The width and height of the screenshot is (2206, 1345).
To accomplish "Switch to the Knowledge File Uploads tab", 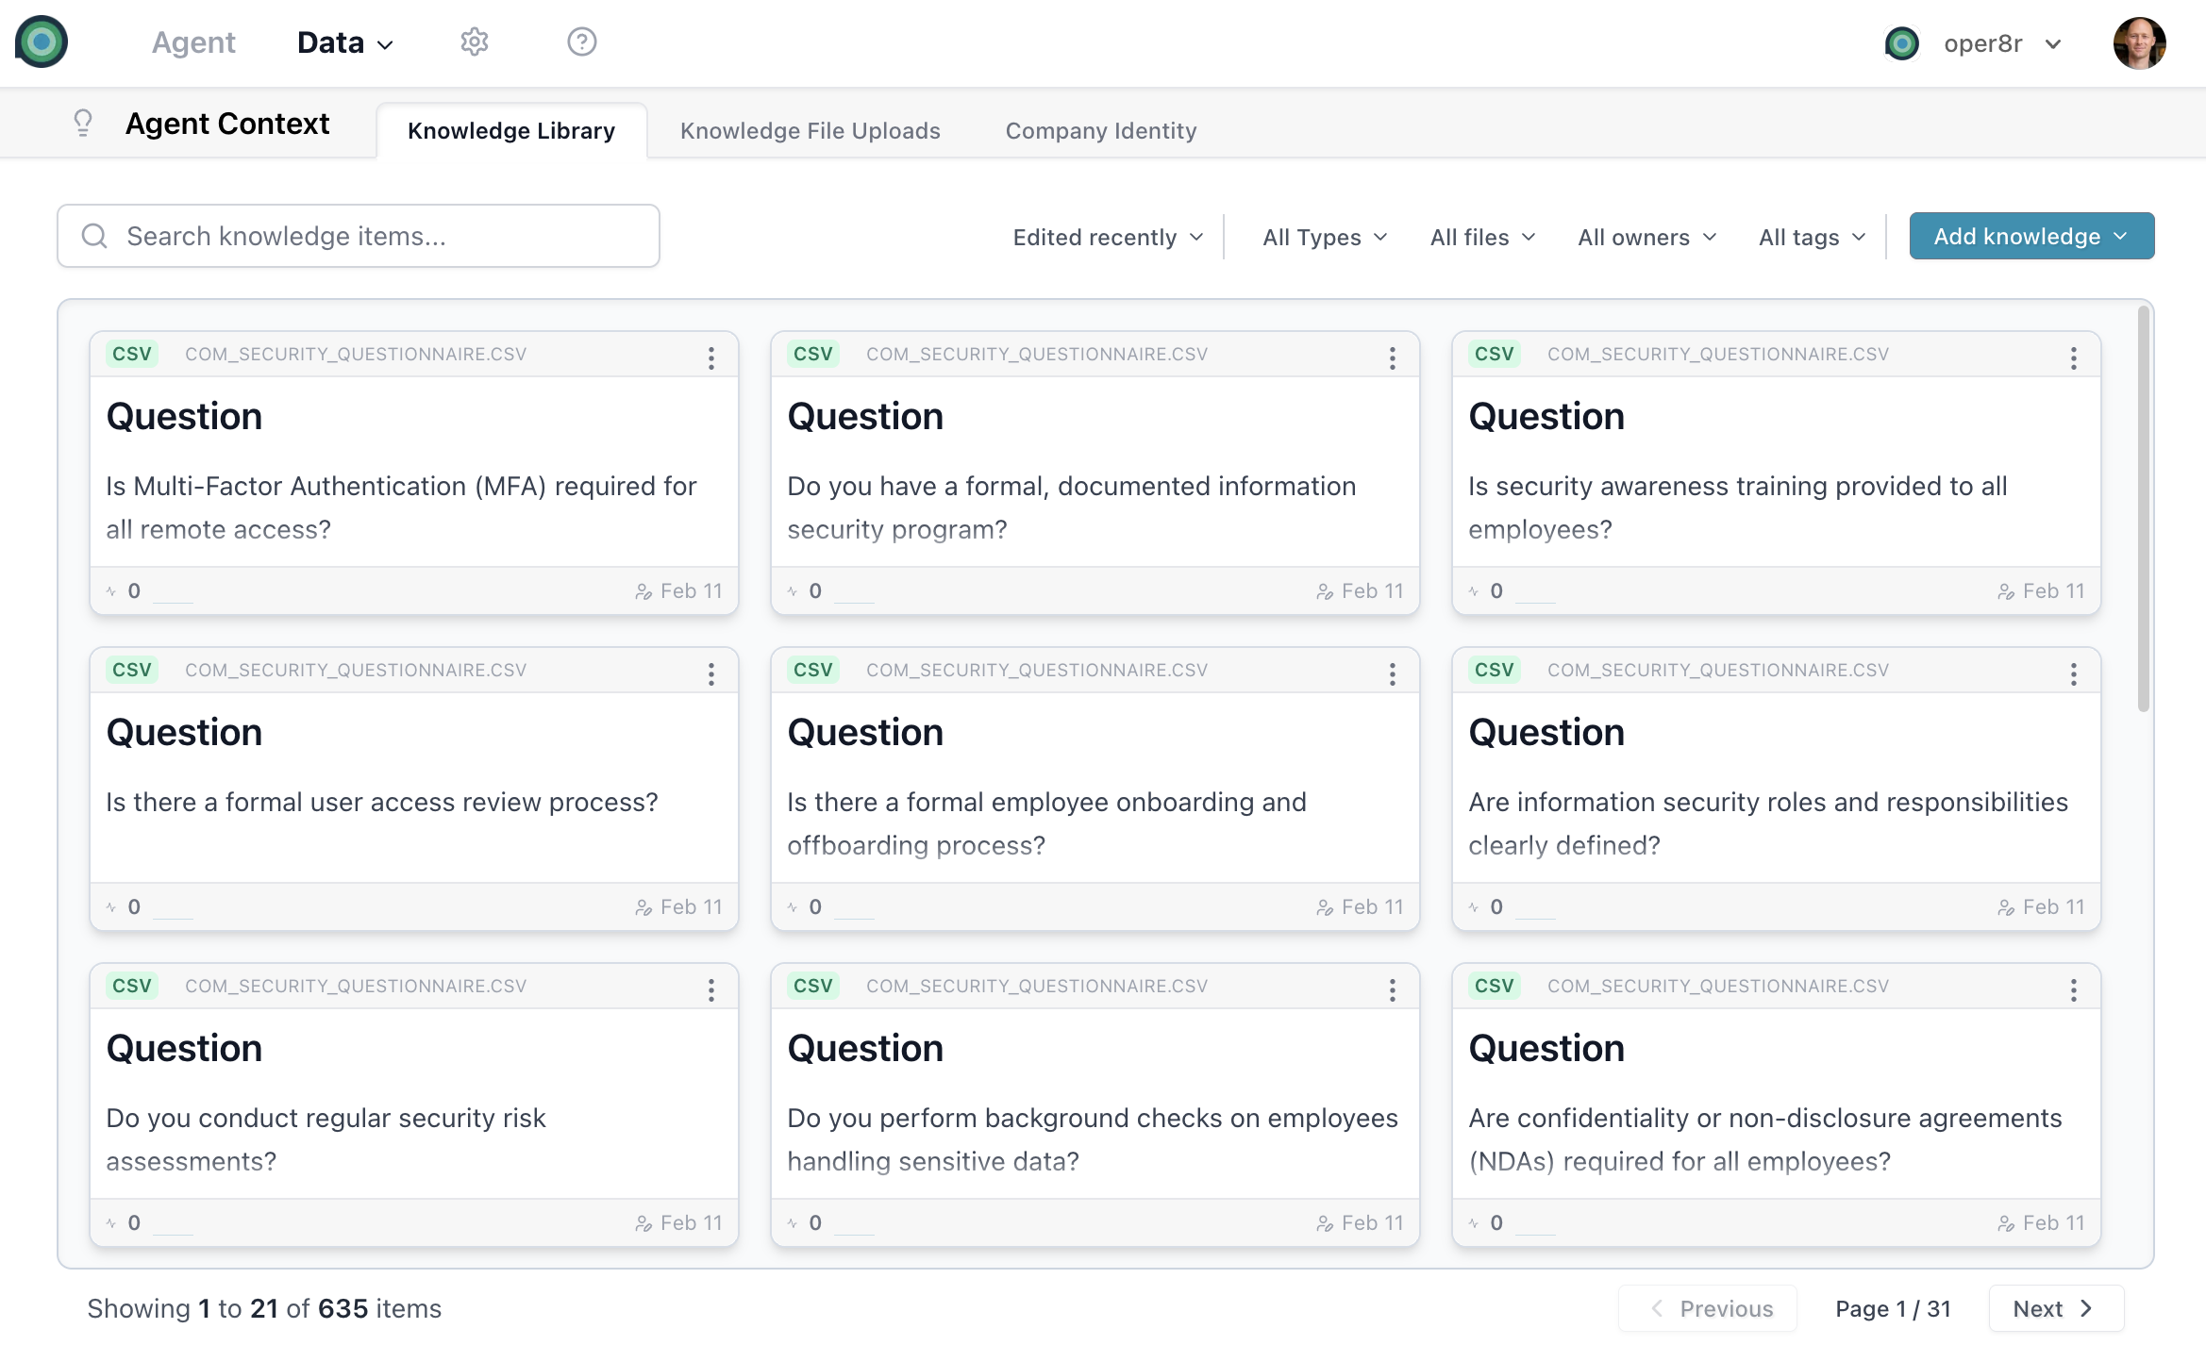I will tap(811, 130).
